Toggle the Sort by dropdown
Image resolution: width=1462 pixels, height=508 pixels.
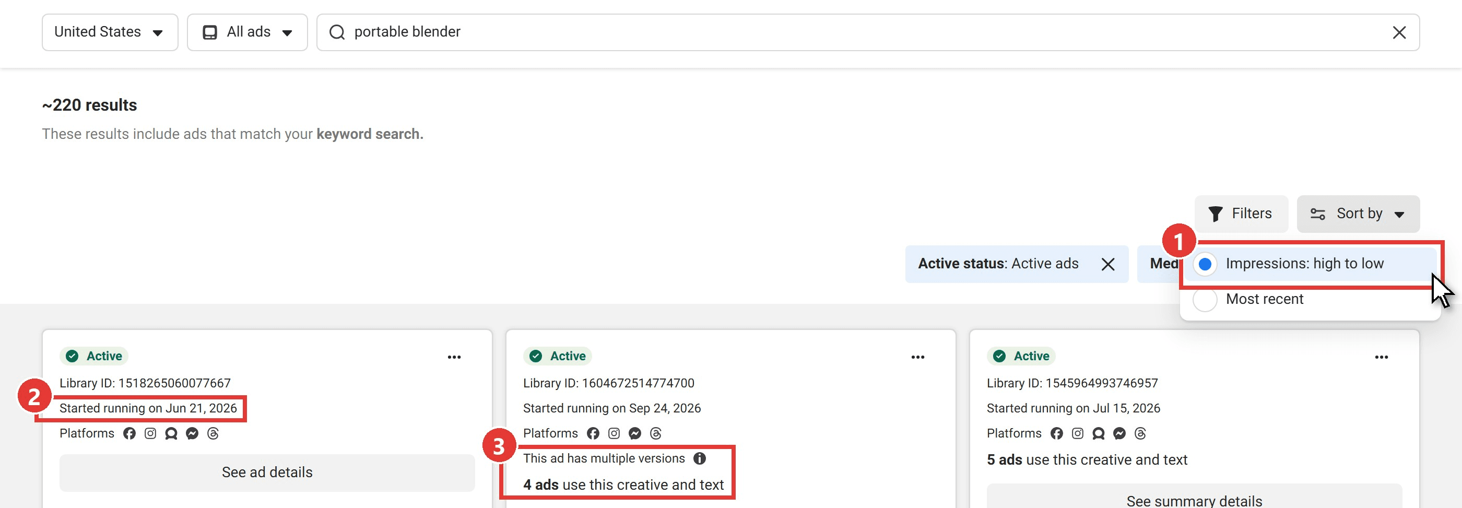tap(1358, 214)
